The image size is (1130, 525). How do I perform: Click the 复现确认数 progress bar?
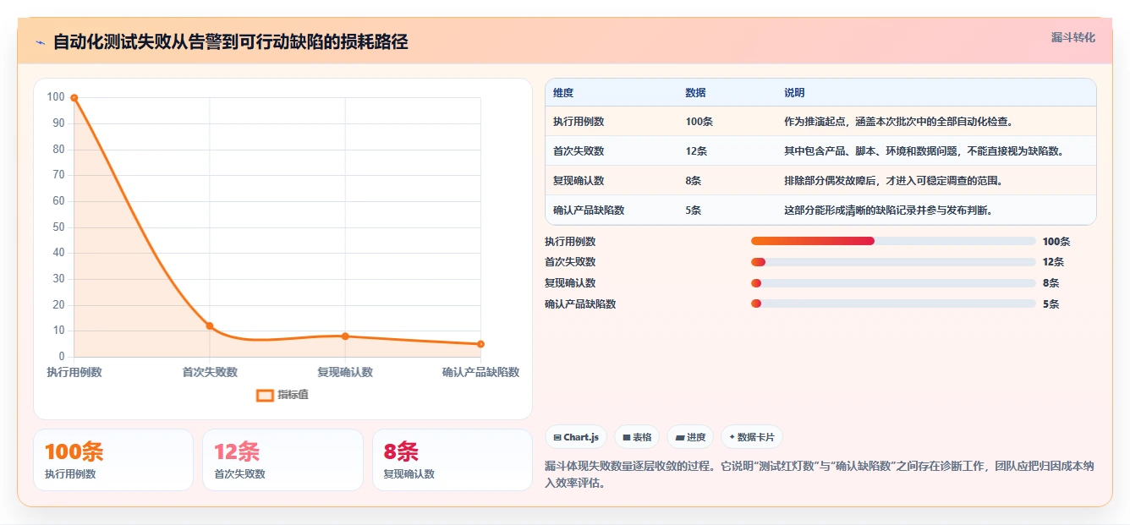pyautogui.click(x=893, y=283)
